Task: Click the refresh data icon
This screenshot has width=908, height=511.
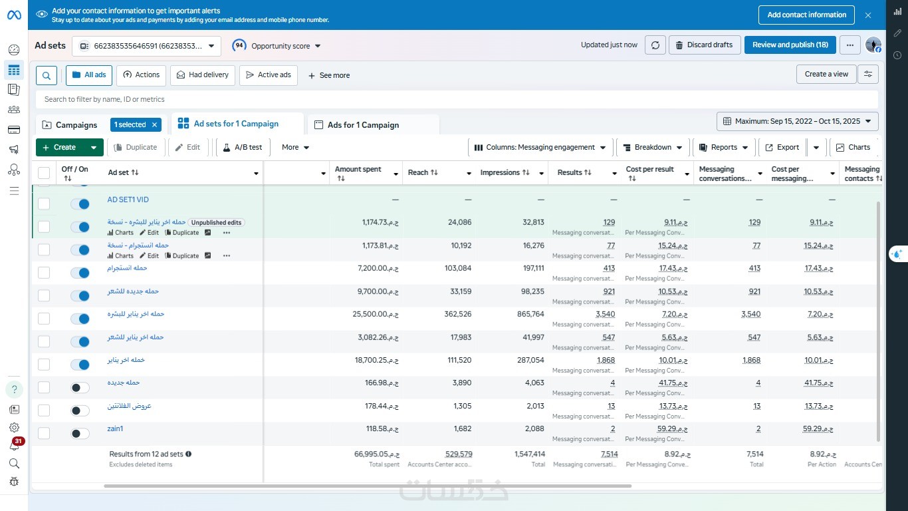Action: click(655, 45)
